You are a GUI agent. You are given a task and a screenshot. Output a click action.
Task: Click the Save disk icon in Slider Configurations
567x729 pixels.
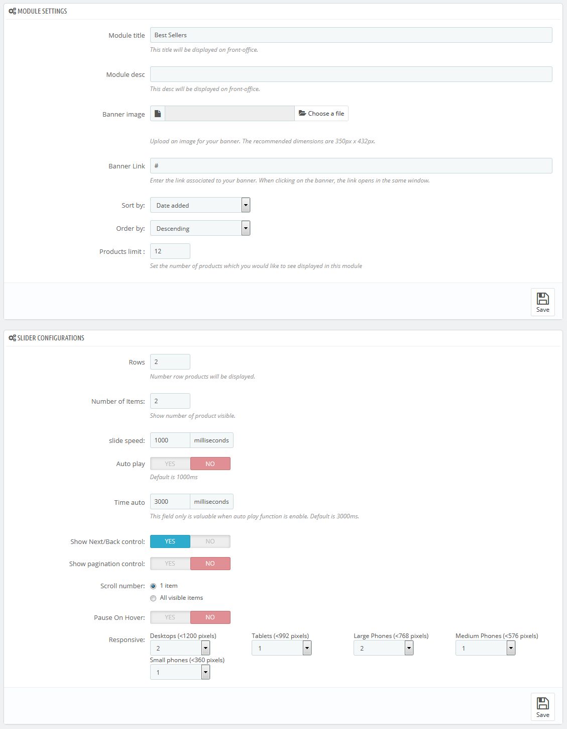(x=543, y=703)
